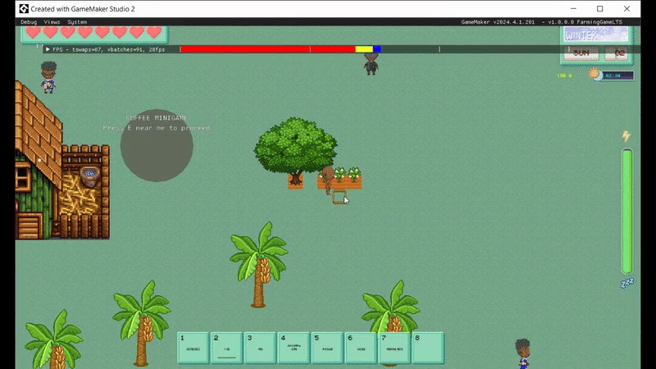The height and width of the screenshot is (369, 656).
Task: Click the NPC in dark suit
Action: (x=371, y=63)
